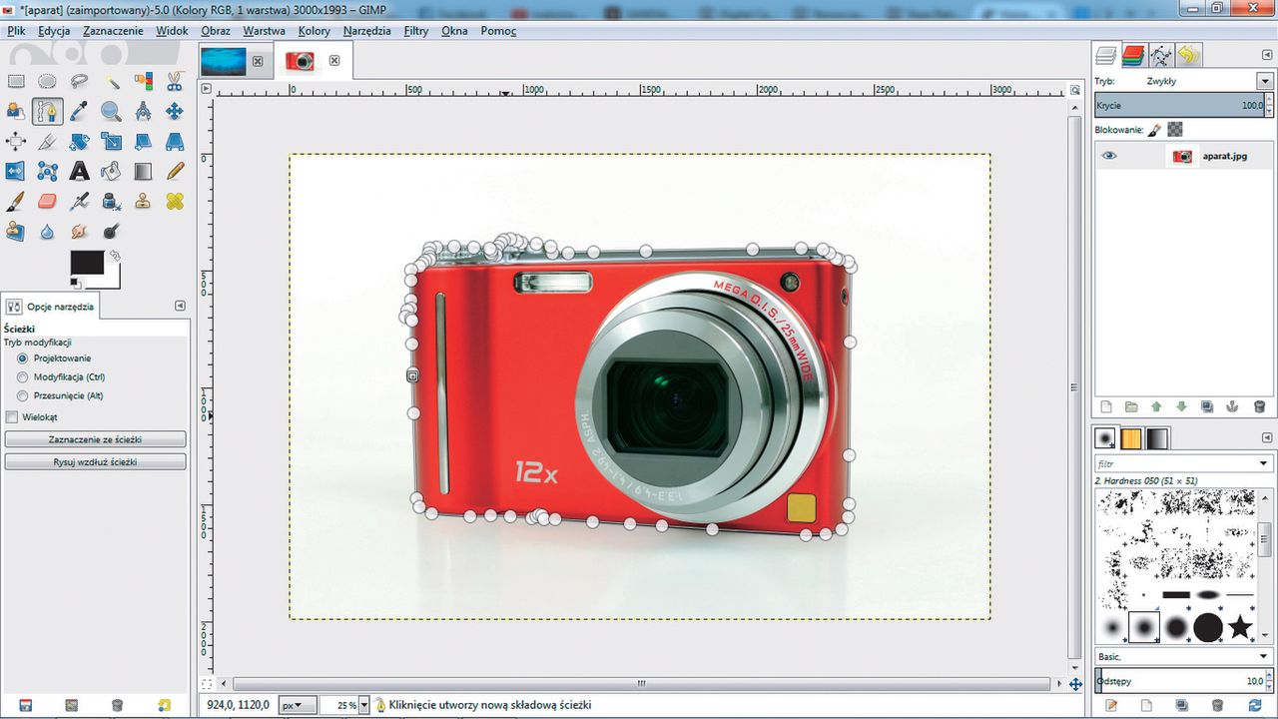Select the Zoom magnifier tool
The width and height of the screenshot is (1278, 719).
(111, 111)
